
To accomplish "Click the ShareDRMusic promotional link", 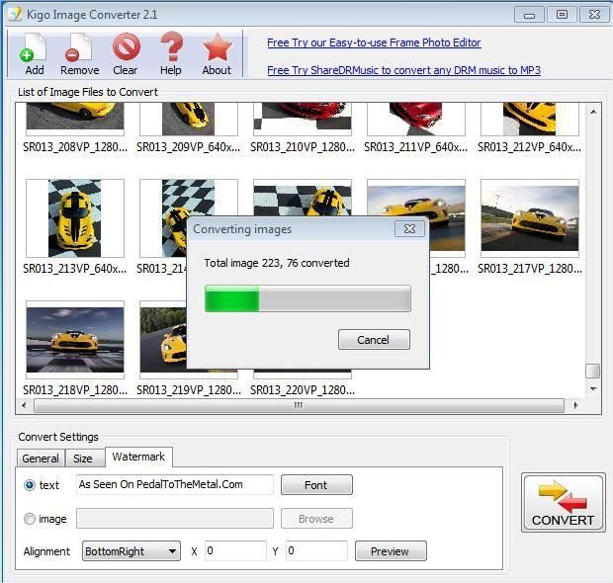I will point(403,70).
